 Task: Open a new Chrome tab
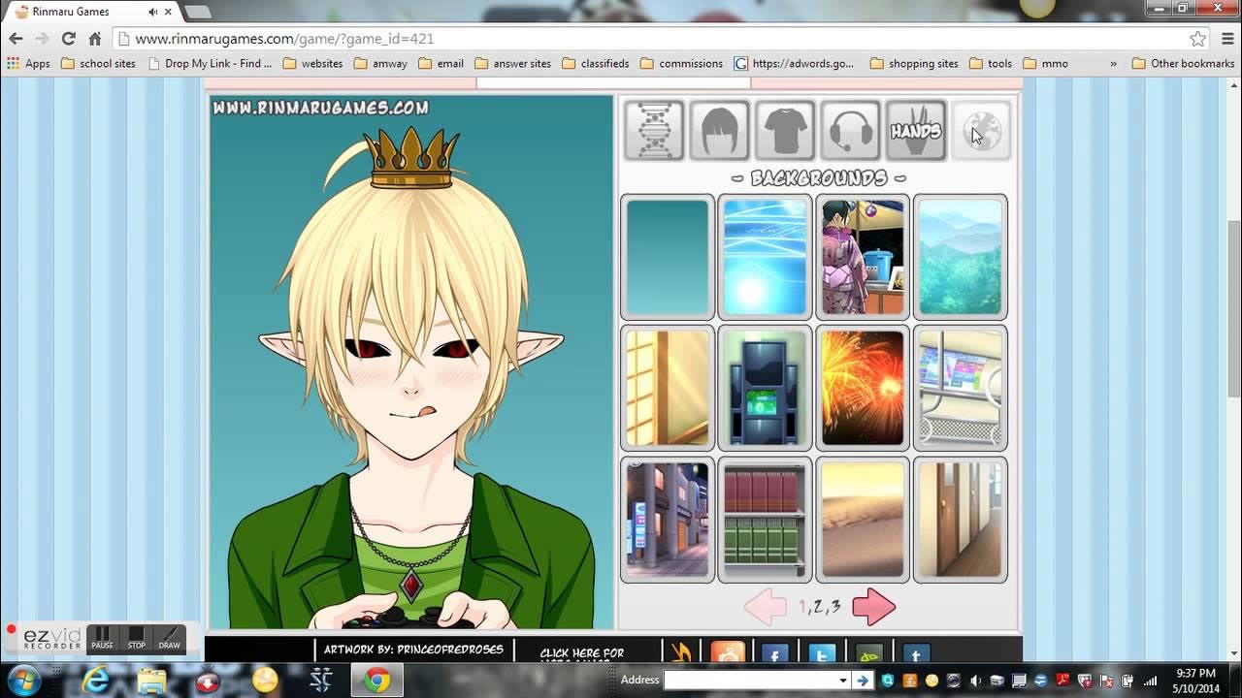coord(198,12)
